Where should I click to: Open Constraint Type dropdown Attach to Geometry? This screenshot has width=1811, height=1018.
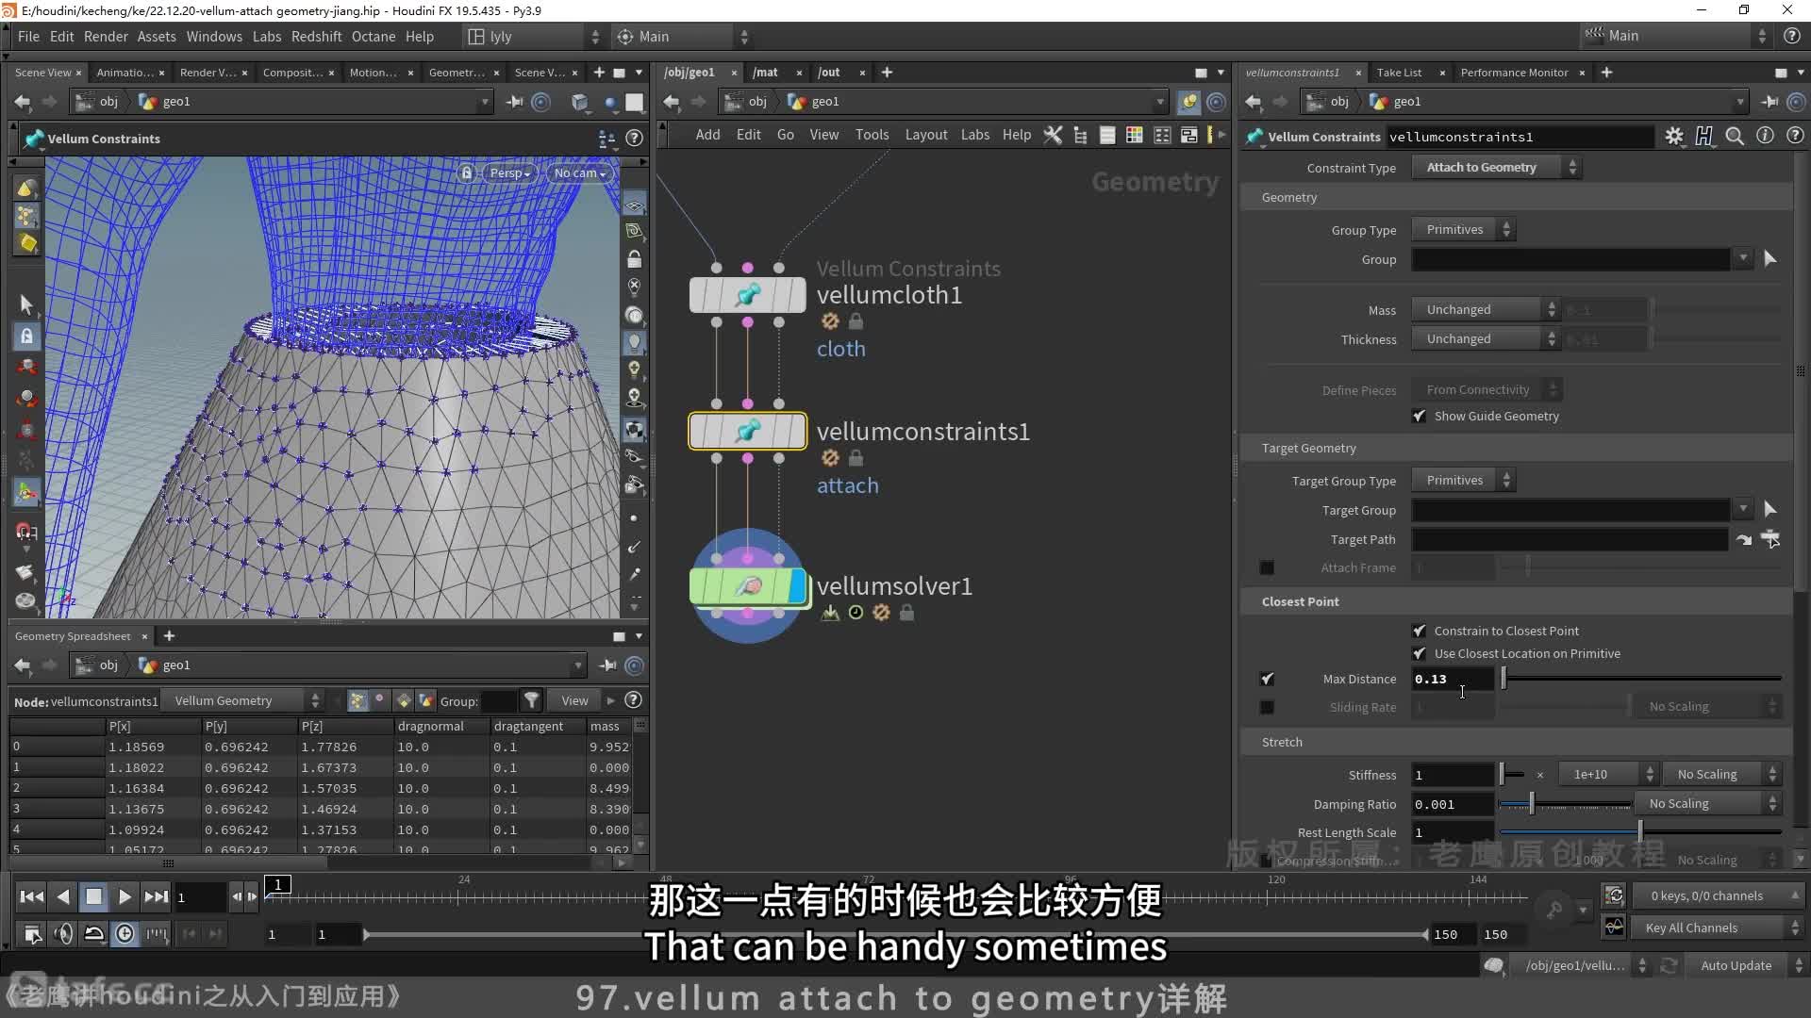1496,167
